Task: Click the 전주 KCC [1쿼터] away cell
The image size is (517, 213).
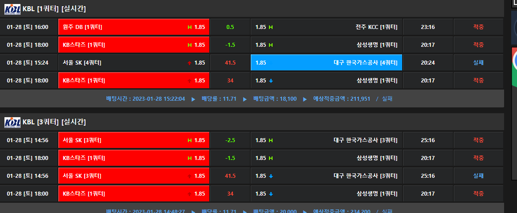Action: (326, 27)
